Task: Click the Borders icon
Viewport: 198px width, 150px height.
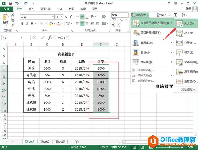Action: click(41, 24)
